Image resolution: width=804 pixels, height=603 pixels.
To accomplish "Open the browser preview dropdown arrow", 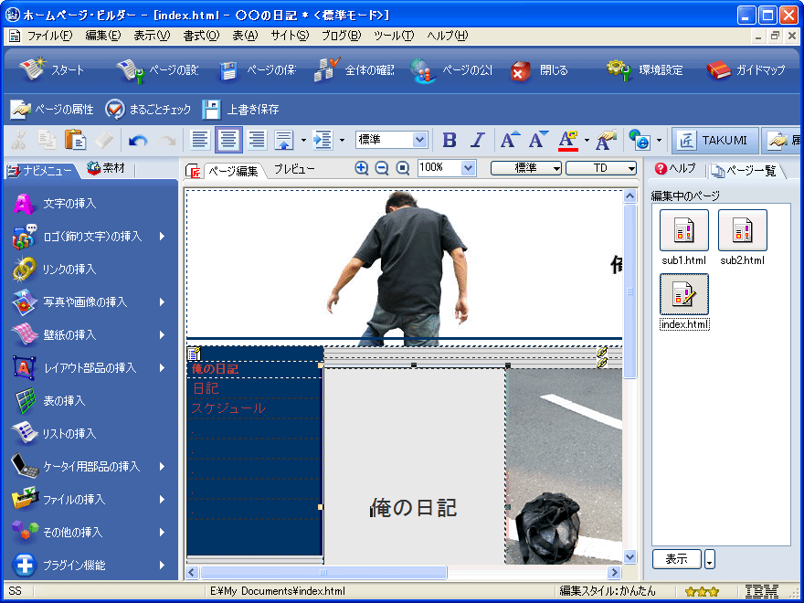I will point(659,141).
